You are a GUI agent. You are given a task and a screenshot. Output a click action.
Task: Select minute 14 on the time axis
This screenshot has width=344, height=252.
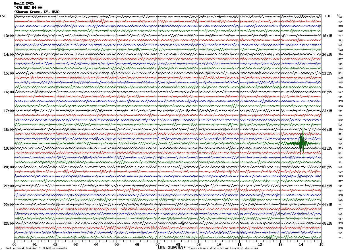tap(301, 244)
